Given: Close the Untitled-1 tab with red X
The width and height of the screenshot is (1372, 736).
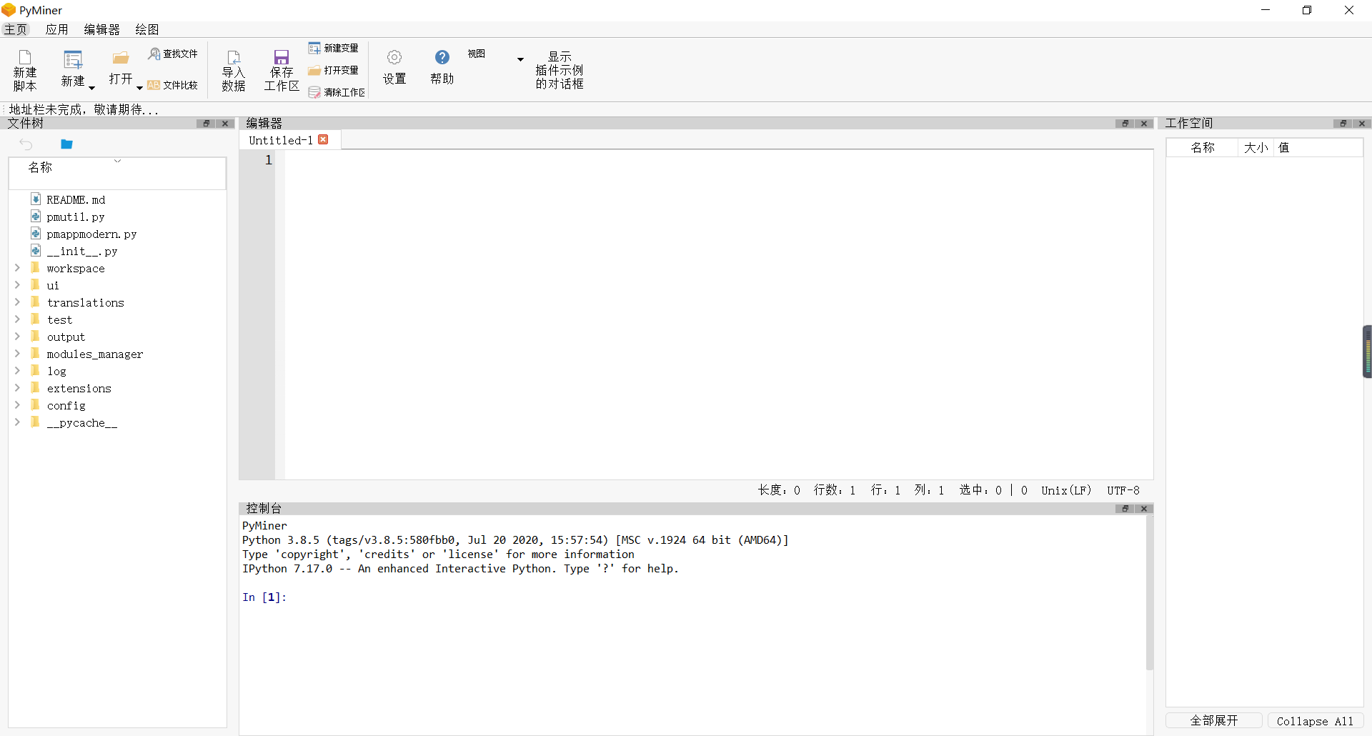Looking at the screenshot, I should click(x=324, y=139).
